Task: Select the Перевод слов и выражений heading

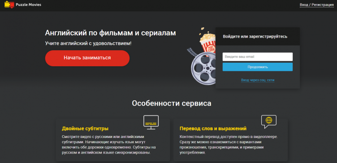Action: click(x=213, y=129)
